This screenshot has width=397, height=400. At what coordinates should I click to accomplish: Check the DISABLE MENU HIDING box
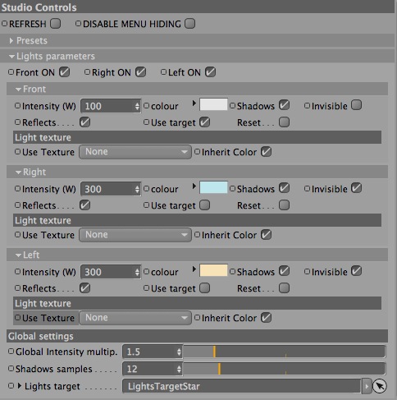189,24
